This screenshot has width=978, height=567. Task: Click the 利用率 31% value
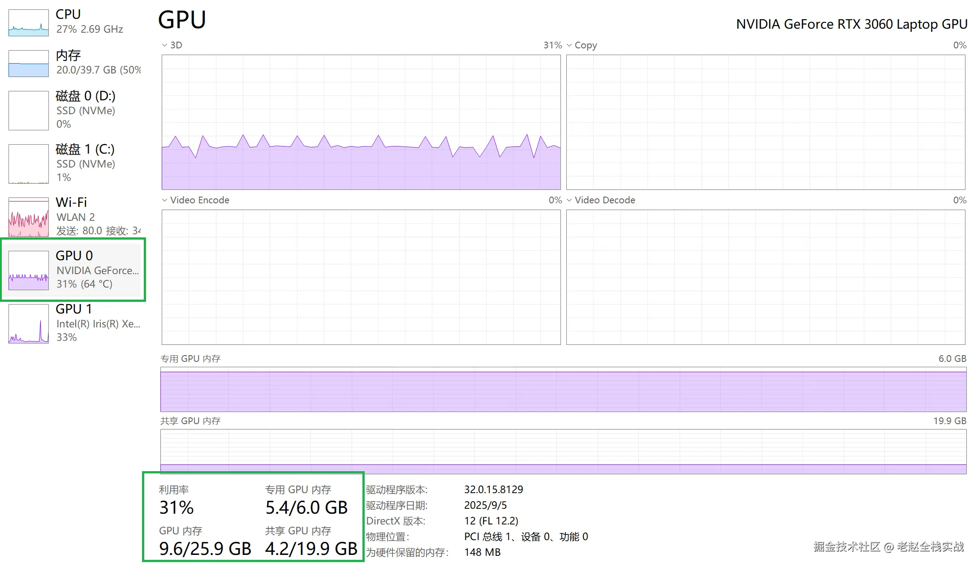[x=177, y=508]
